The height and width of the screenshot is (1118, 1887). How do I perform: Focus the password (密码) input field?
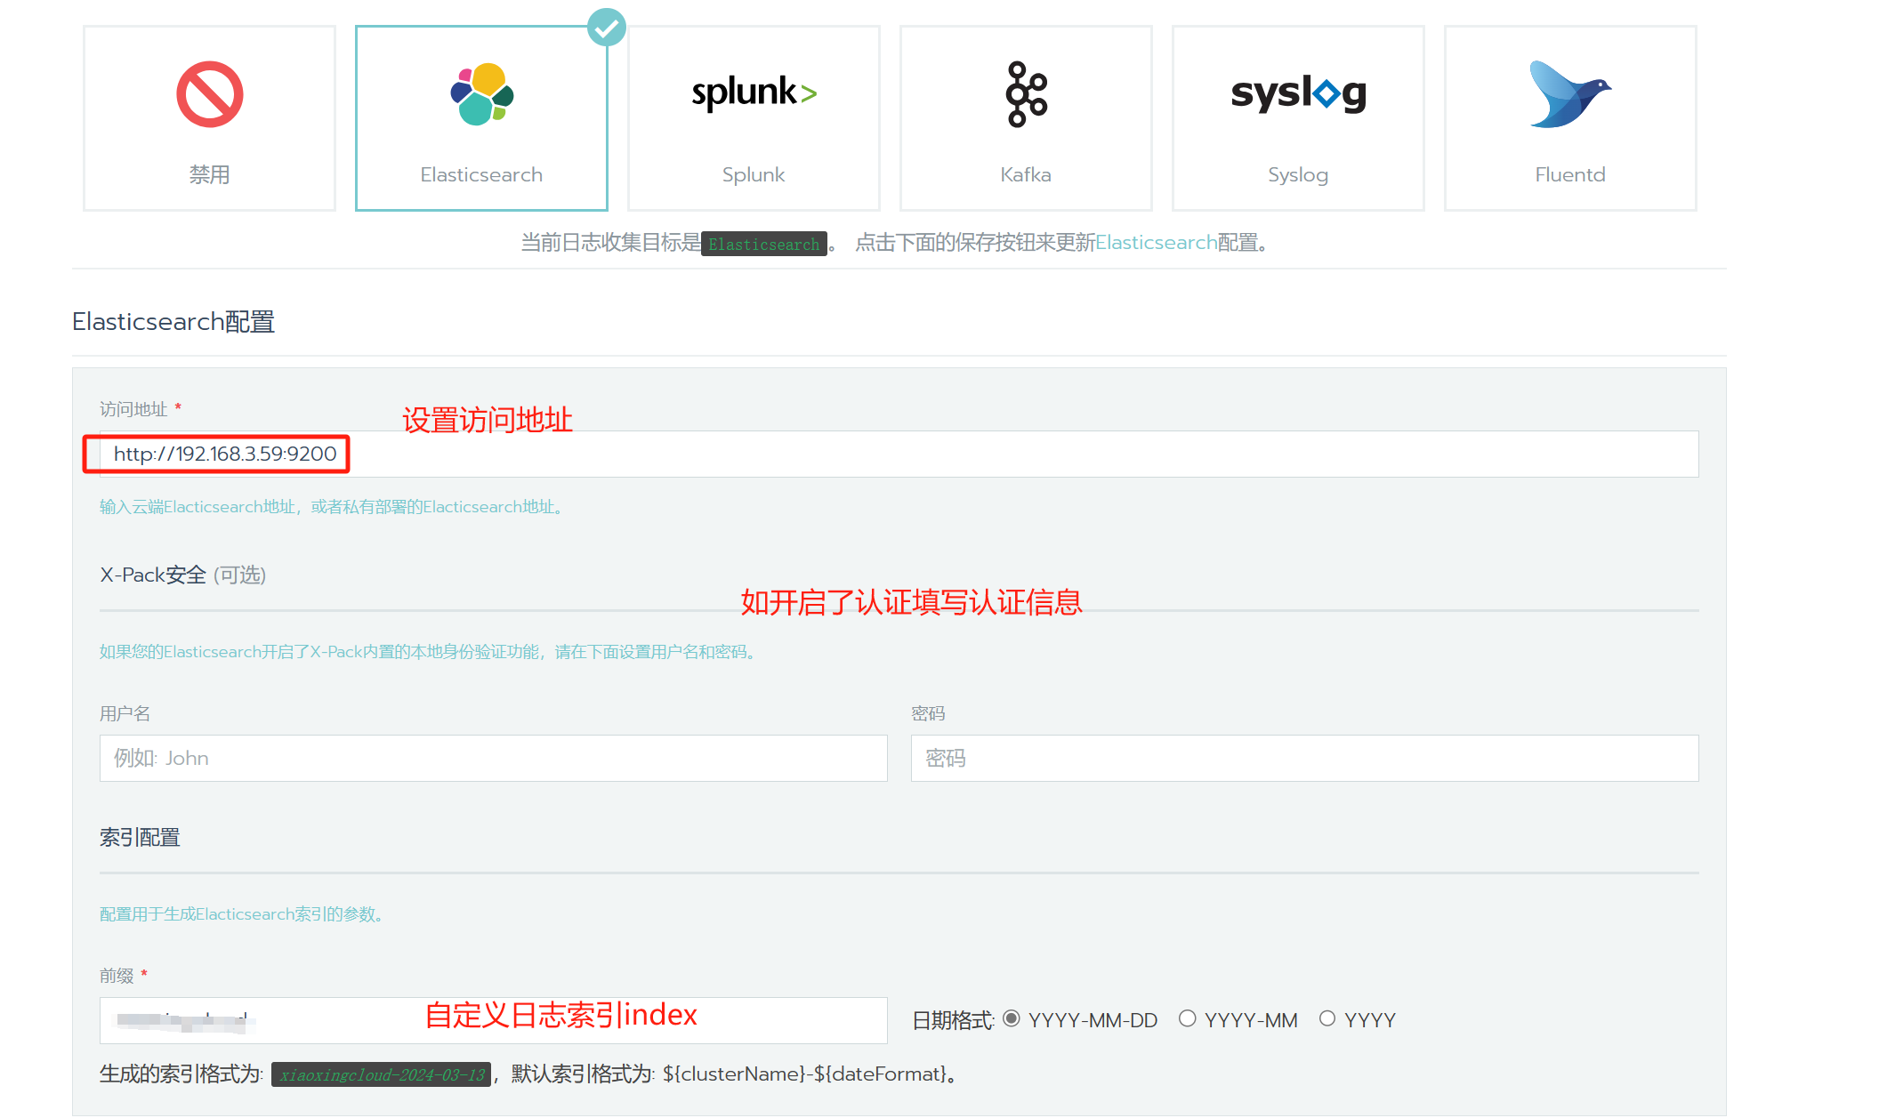coord(1304,758)
